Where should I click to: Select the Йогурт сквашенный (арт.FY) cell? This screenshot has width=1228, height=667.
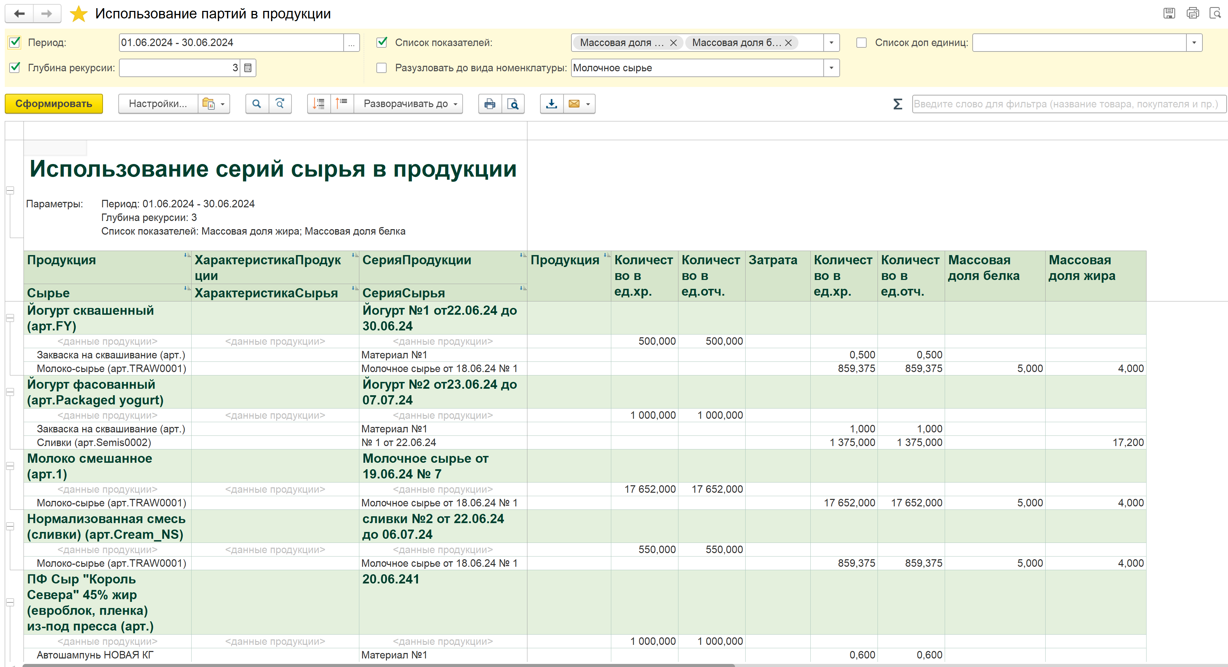[x=108, y=318]
